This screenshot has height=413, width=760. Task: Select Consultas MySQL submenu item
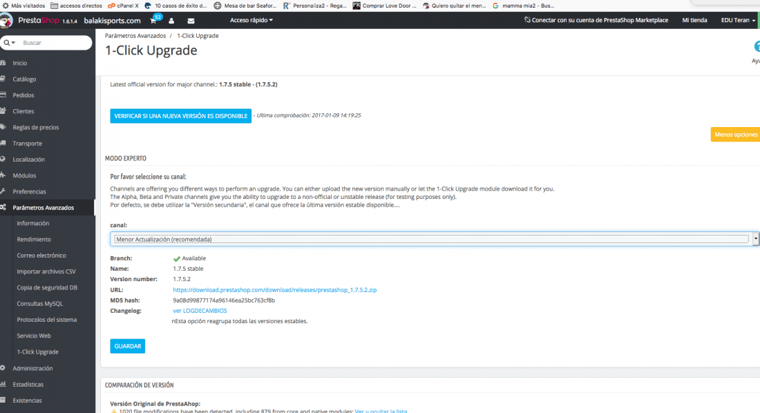[x=40, y=303]
